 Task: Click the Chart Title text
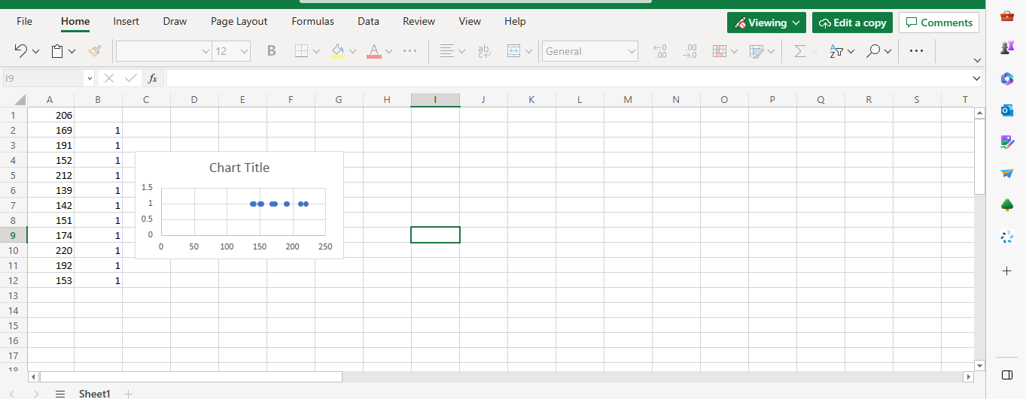click(239, 168)
